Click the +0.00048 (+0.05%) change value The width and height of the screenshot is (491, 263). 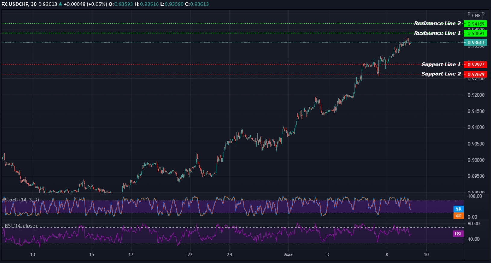(x=85, y=4)
